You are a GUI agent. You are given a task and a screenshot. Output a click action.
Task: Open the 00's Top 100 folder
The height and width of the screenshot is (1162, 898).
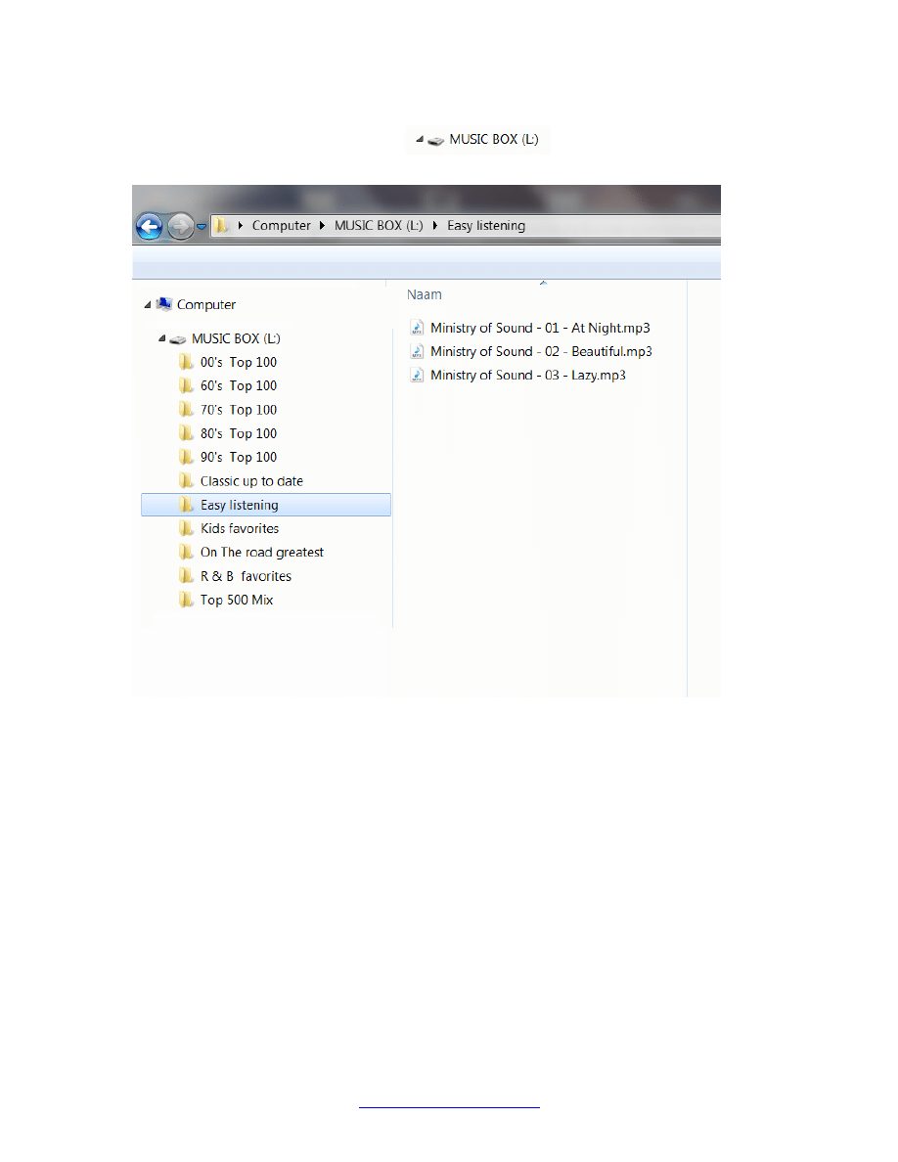click(238, 362)
